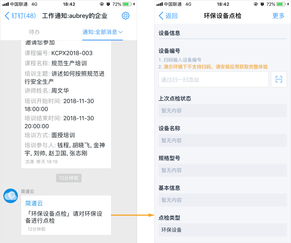
Task: Tap the 基本信息 empty field
Action: pyautogui.click(x=223, y=200)
